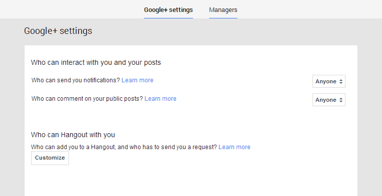The height and width of the screenshot is (196, 382).
Task: Open the Managers tab
Action: point(223,10)
